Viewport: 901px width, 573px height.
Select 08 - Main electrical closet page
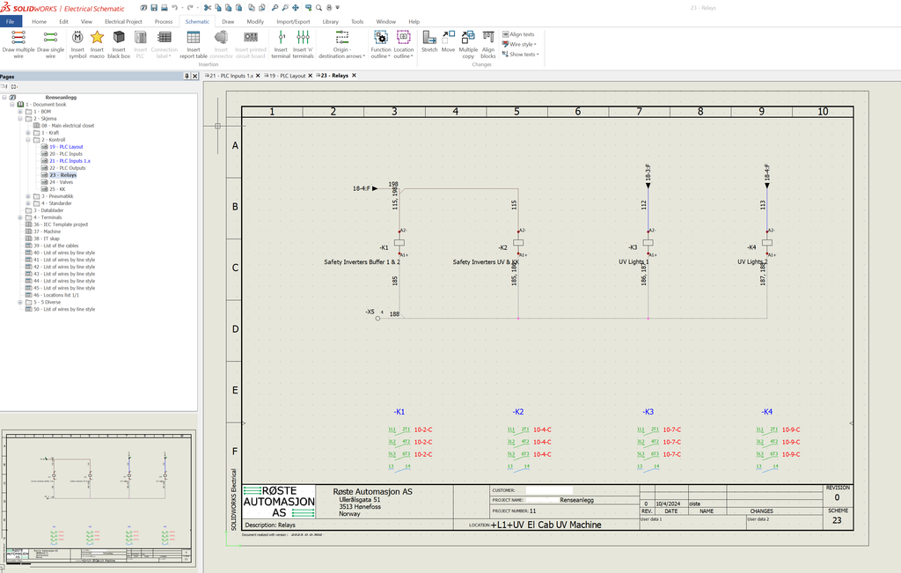(67, 125)
